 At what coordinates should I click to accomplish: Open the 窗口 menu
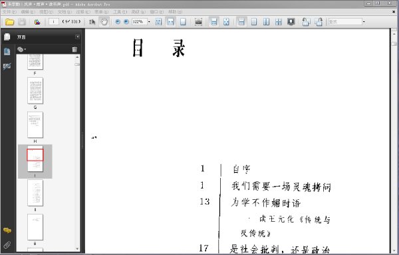(156, 12)
